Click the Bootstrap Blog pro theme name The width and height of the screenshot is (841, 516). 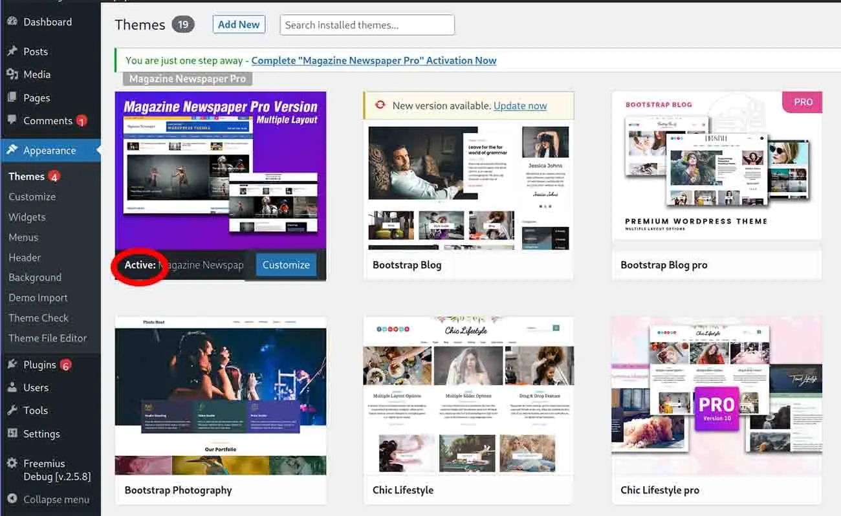tap(664, 264)
